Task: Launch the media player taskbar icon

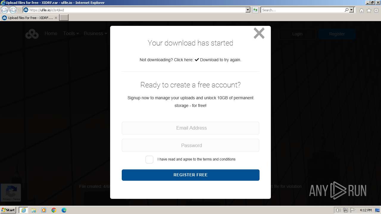Action: (44, 210)
